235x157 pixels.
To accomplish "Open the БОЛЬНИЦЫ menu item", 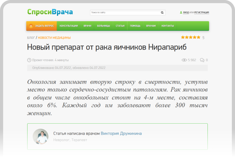I will (x=103, y=26).
